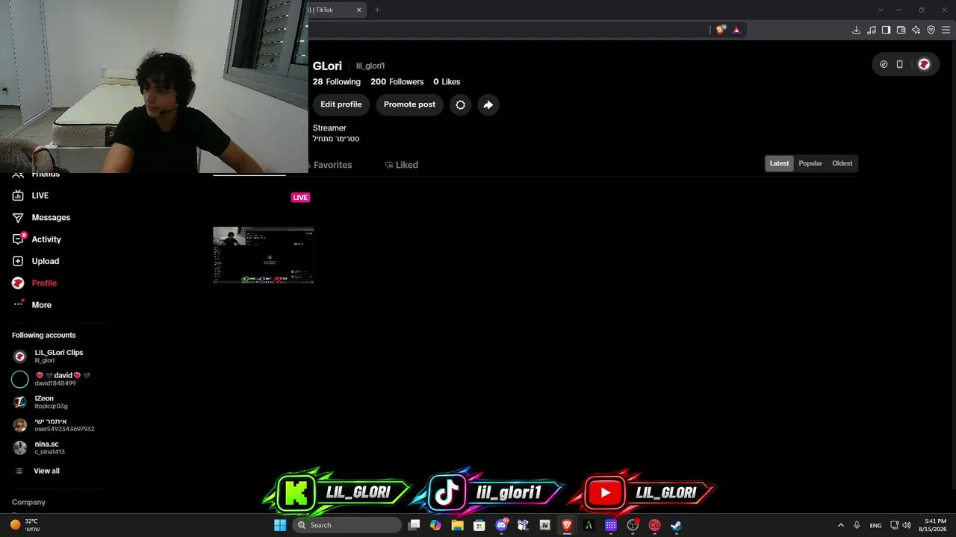Click the Upload plus icon in sidebar
Image resolution: width=956 pixels, height=537 pixels.
pyautogui.click(x=18, y=261)
